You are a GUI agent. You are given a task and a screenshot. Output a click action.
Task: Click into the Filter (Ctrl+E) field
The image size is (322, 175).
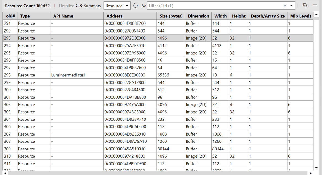215,6
